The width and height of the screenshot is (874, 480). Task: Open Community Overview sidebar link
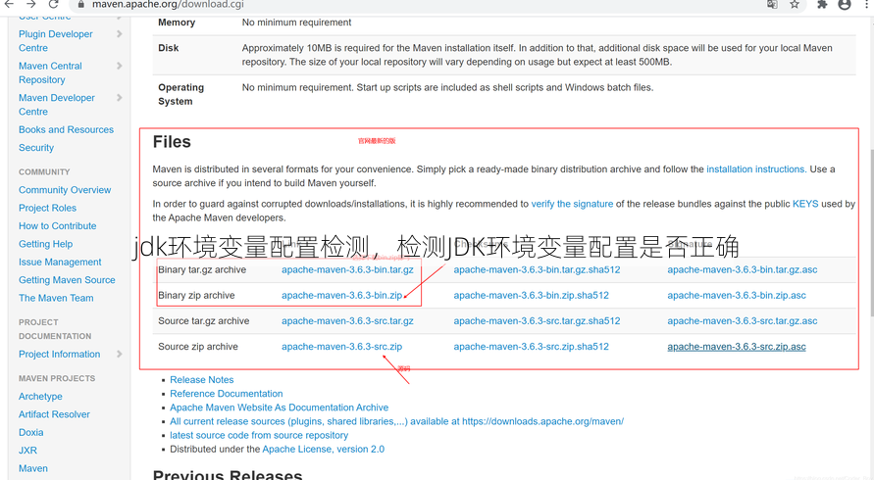(x=65, y=190)
